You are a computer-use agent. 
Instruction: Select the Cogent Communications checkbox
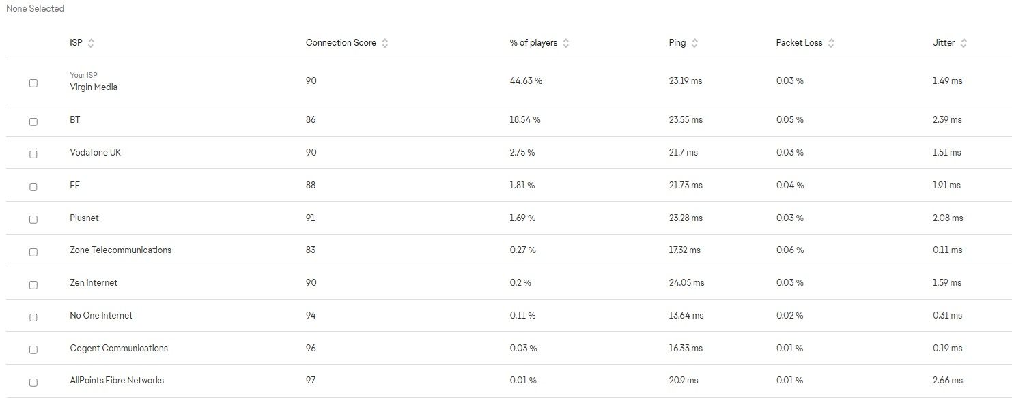pyautogui.click(x=33, y=350)
